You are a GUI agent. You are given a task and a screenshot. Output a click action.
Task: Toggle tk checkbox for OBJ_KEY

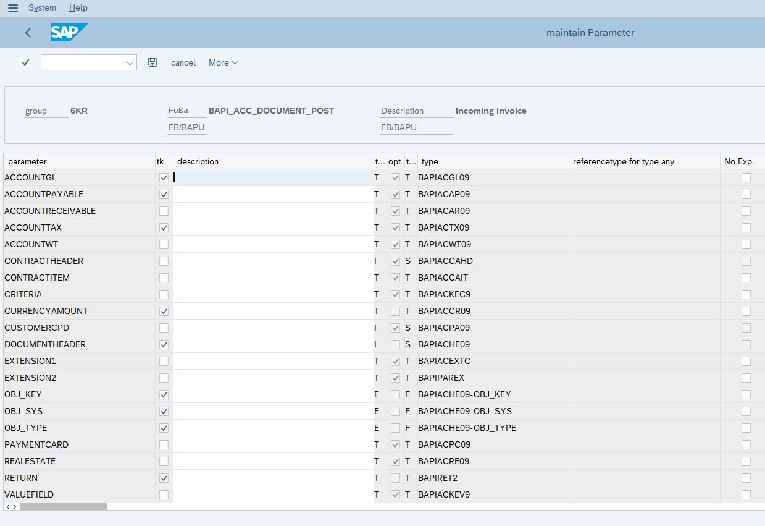pos(164,394)
